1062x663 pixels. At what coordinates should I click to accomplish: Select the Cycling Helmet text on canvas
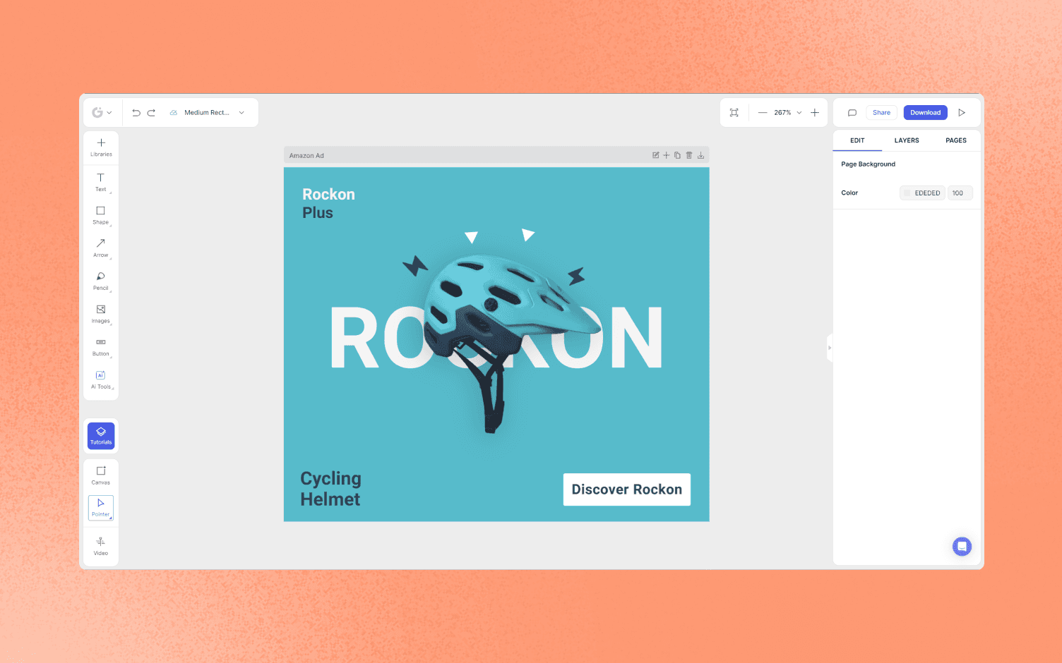click(x=330, y=489)
